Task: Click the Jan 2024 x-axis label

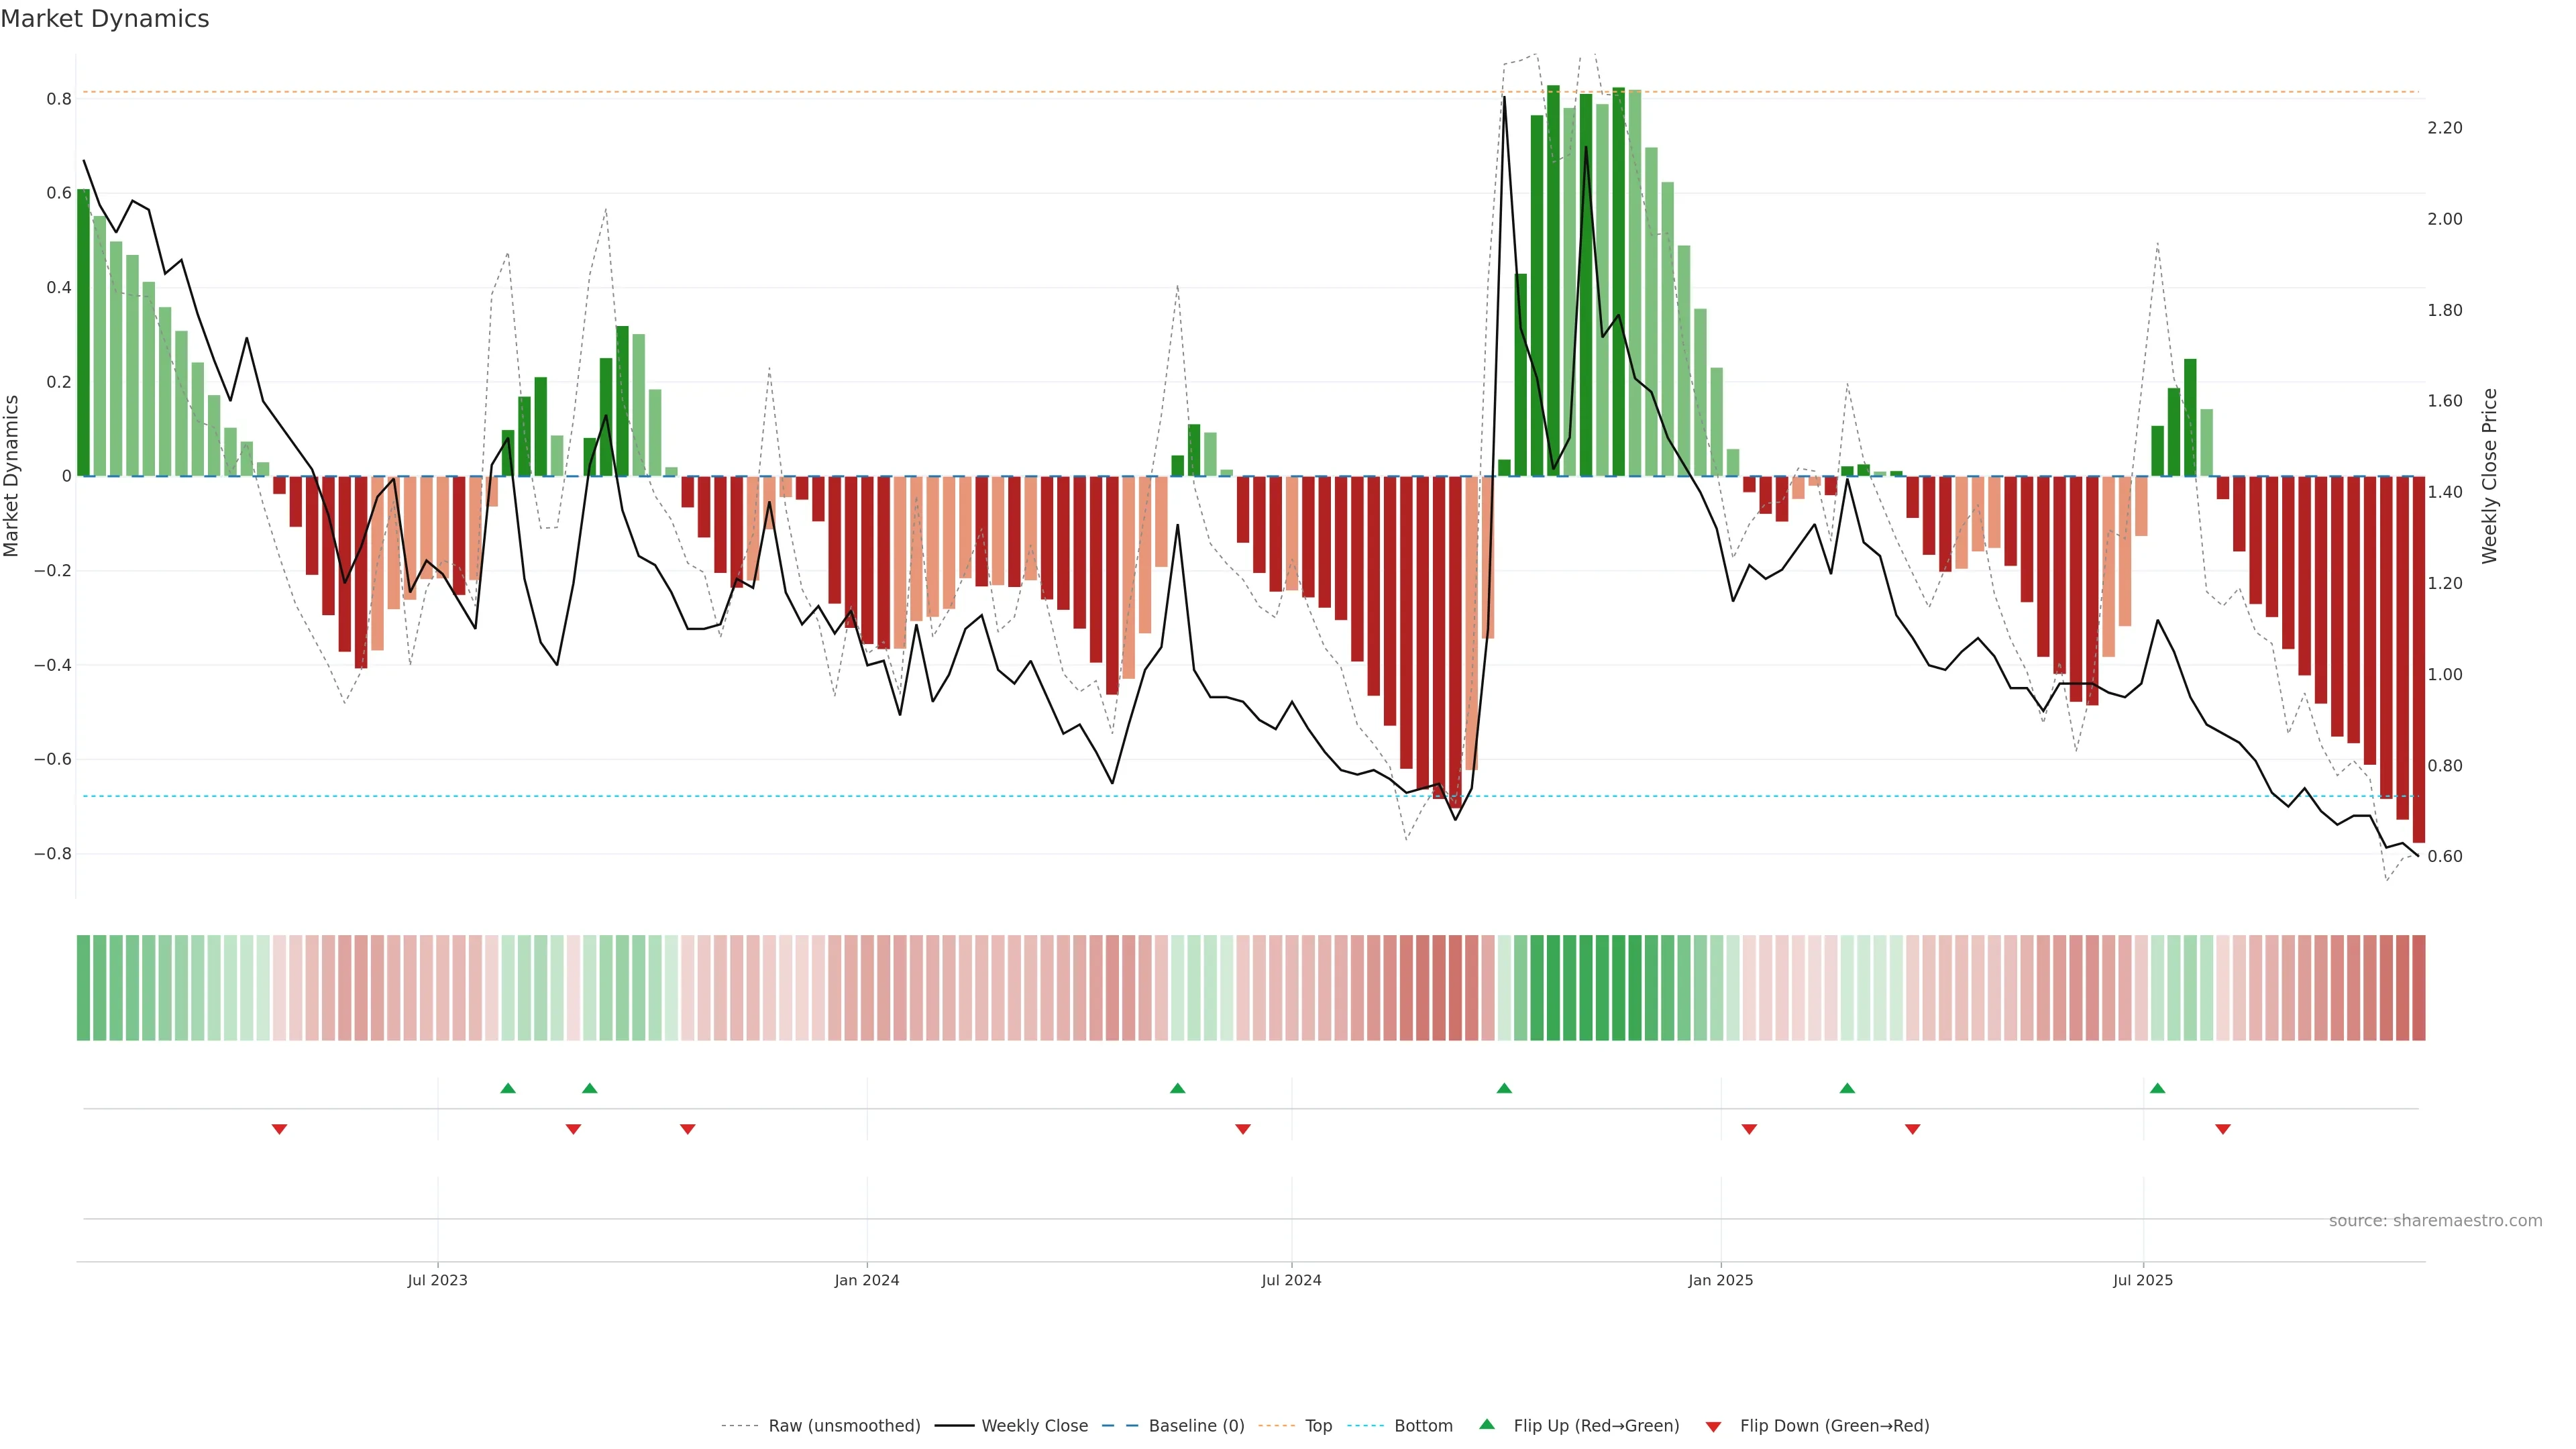Action: [x=867, y=1280]
